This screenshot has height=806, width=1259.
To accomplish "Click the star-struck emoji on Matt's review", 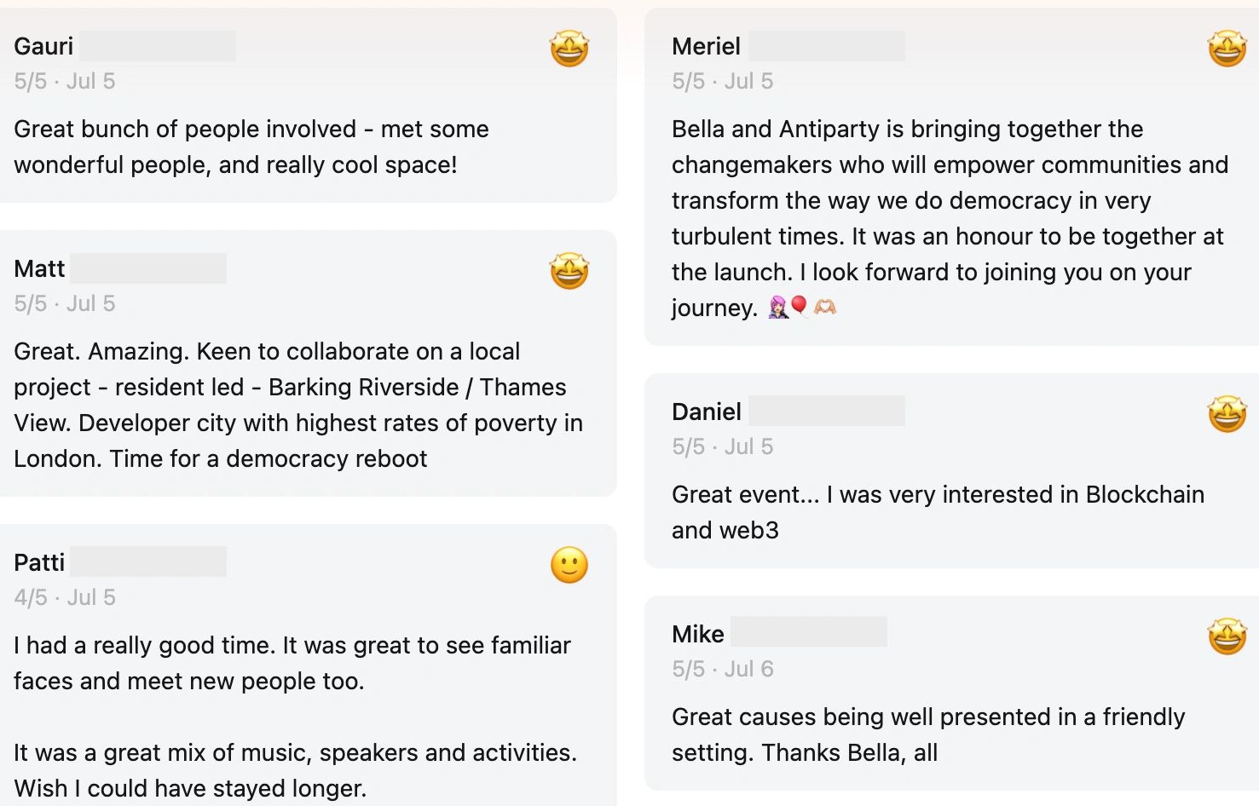I will (569, 271).
